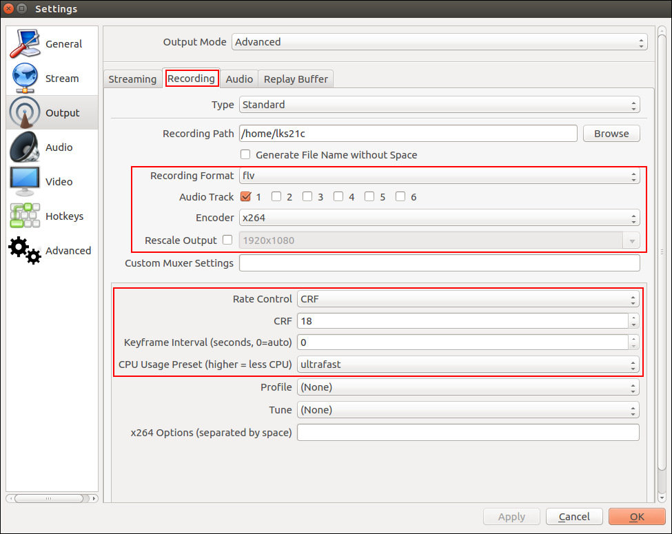The height and width of the screenshot is (534, 672).
Task: Click the Apply button
Action: point(511,517)
